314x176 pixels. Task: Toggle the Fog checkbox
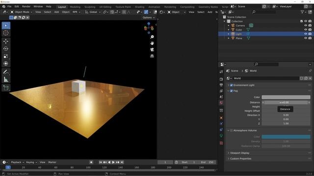click(232, 91)
